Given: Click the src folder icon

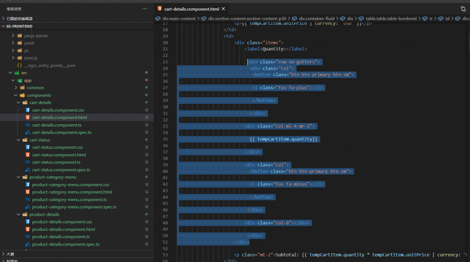Looking at the screenshot, I should [x=17, y=73].
